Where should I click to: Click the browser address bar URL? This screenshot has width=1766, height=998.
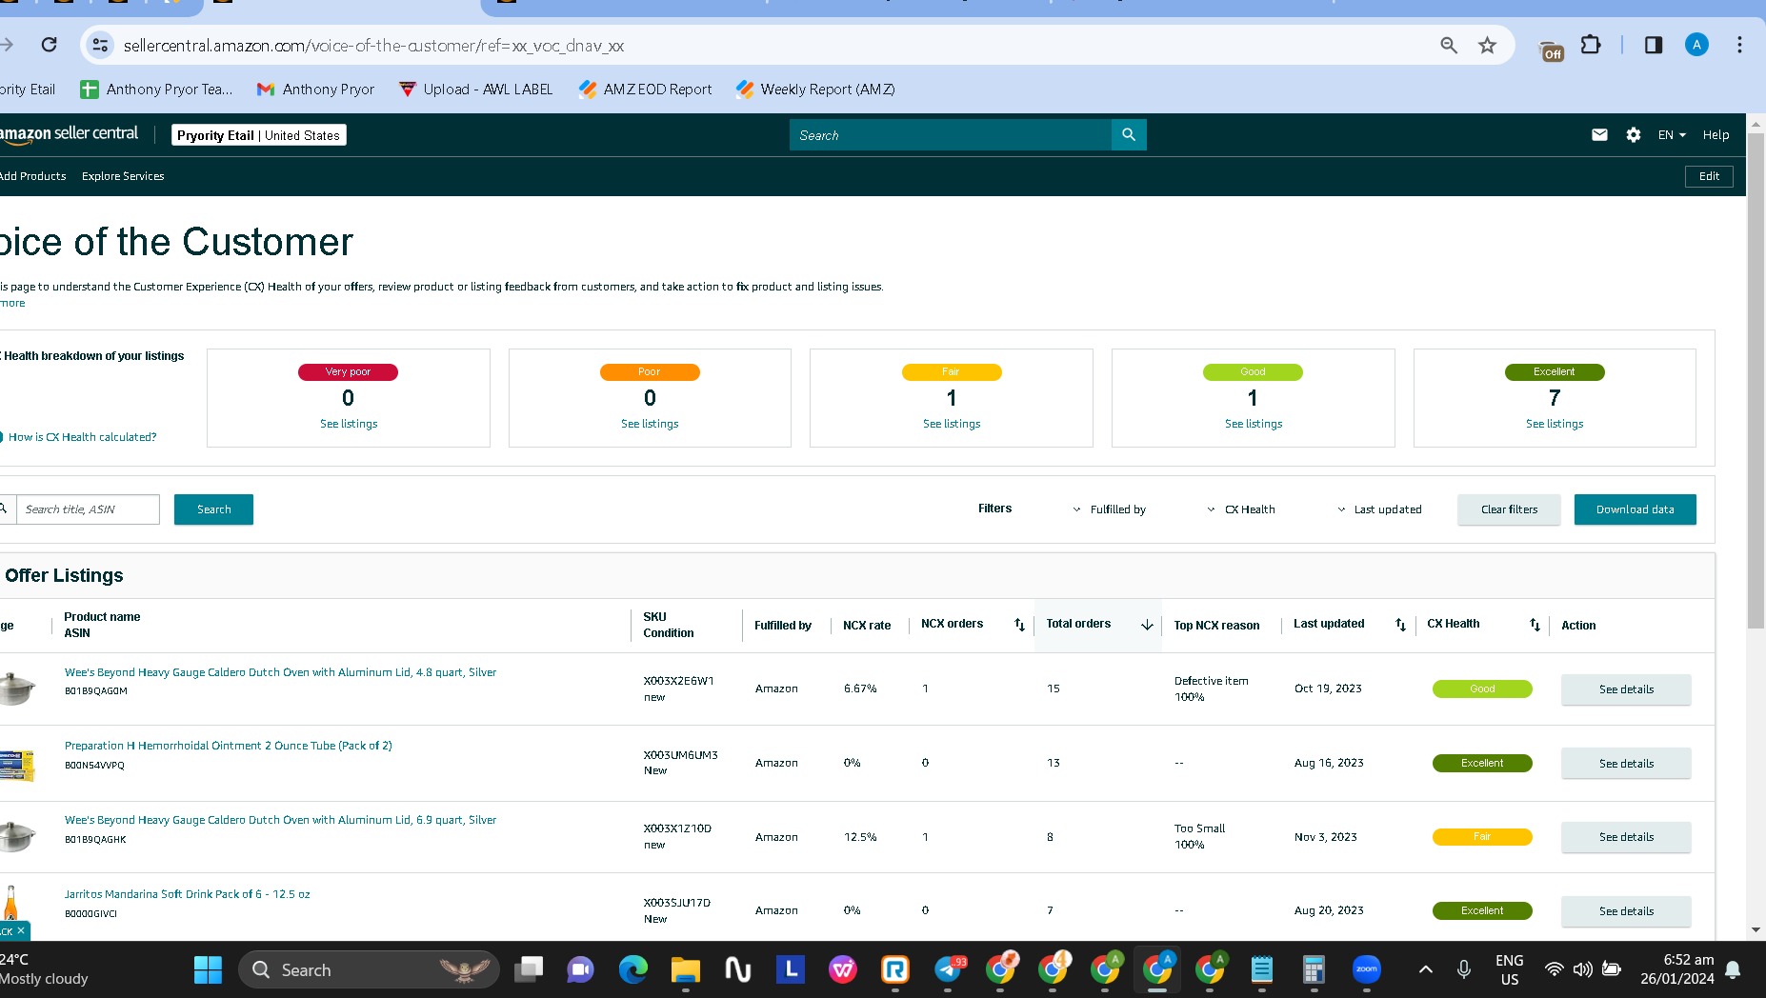pos(374,46)
